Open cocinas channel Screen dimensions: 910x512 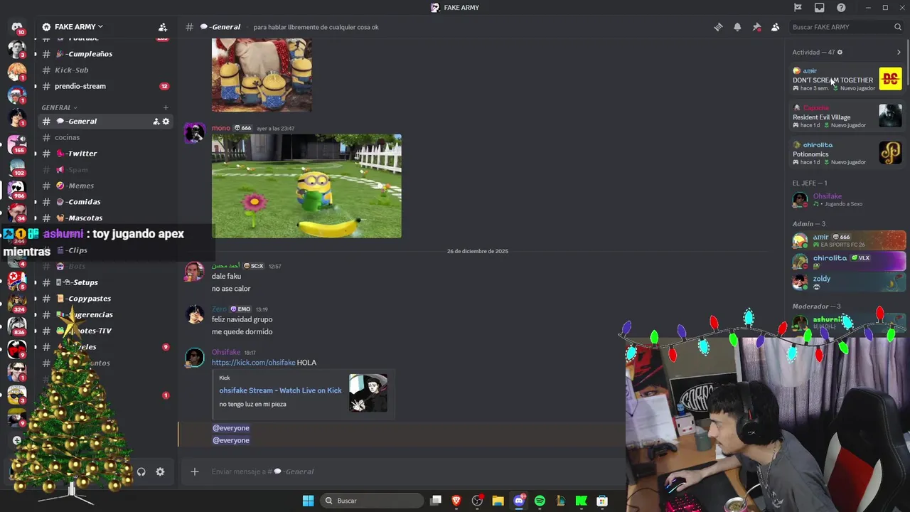pyautogui.click(x=105, y=137)
